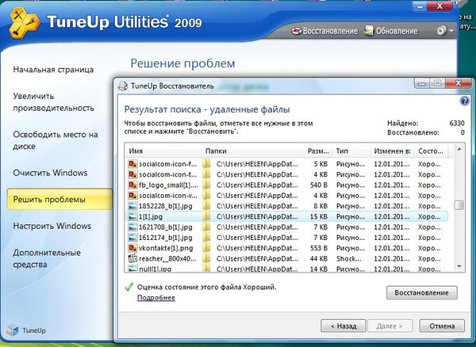Viewport: 476px width, 347px height.
Task: Open Увеличить производительность section
Action: pyautogui.click(x=53, y=102)
